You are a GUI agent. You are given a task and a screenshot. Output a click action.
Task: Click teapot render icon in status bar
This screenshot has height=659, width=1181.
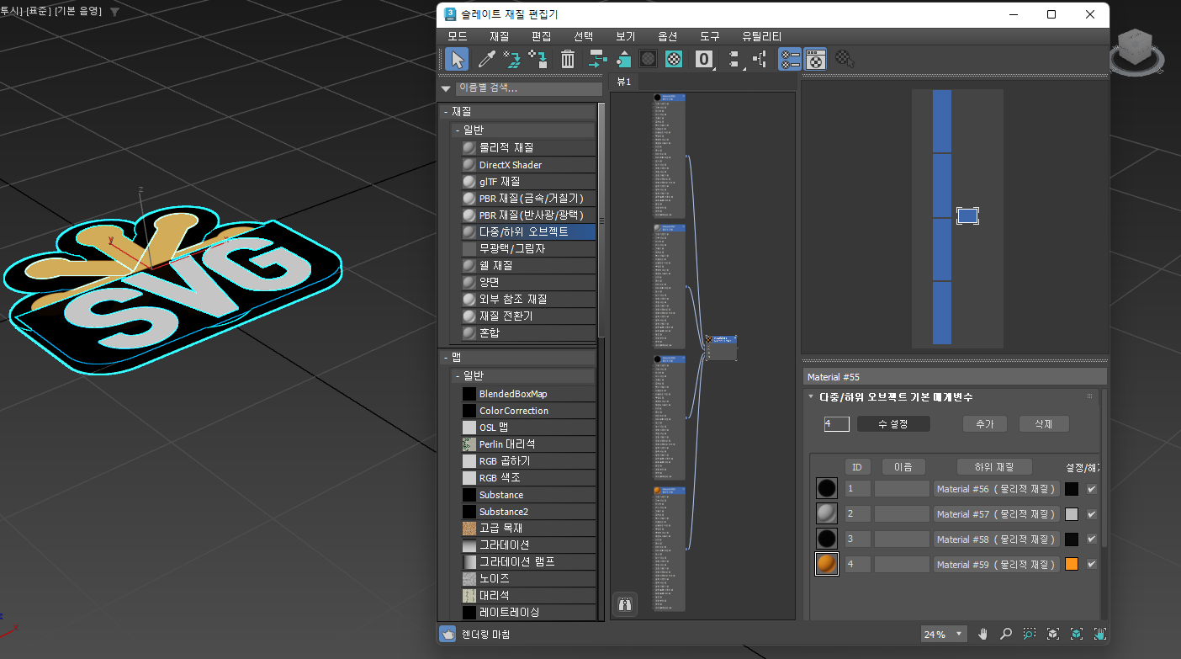tap(448, 634)
